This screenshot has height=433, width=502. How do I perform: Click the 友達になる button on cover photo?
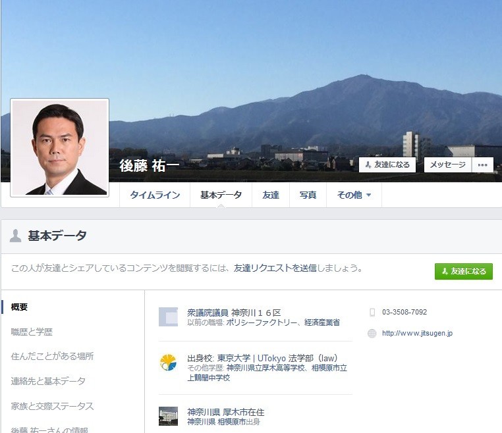pyautogui.click(x=387, y=165)
